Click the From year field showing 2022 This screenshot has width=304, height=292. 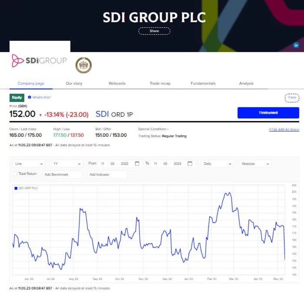pyautogui.click(x=124, y=164)
